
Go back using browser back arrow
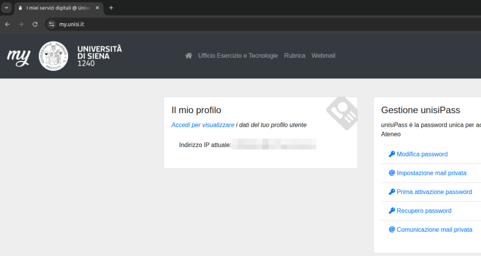pos(8,24)
